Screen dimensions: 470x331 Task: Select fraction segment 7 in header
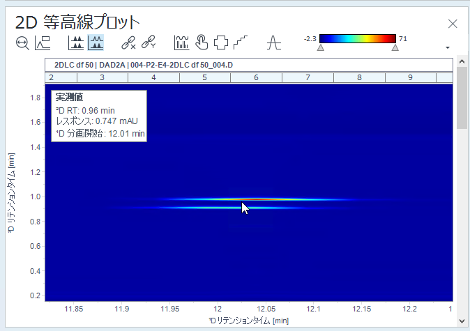coord(308,77)
